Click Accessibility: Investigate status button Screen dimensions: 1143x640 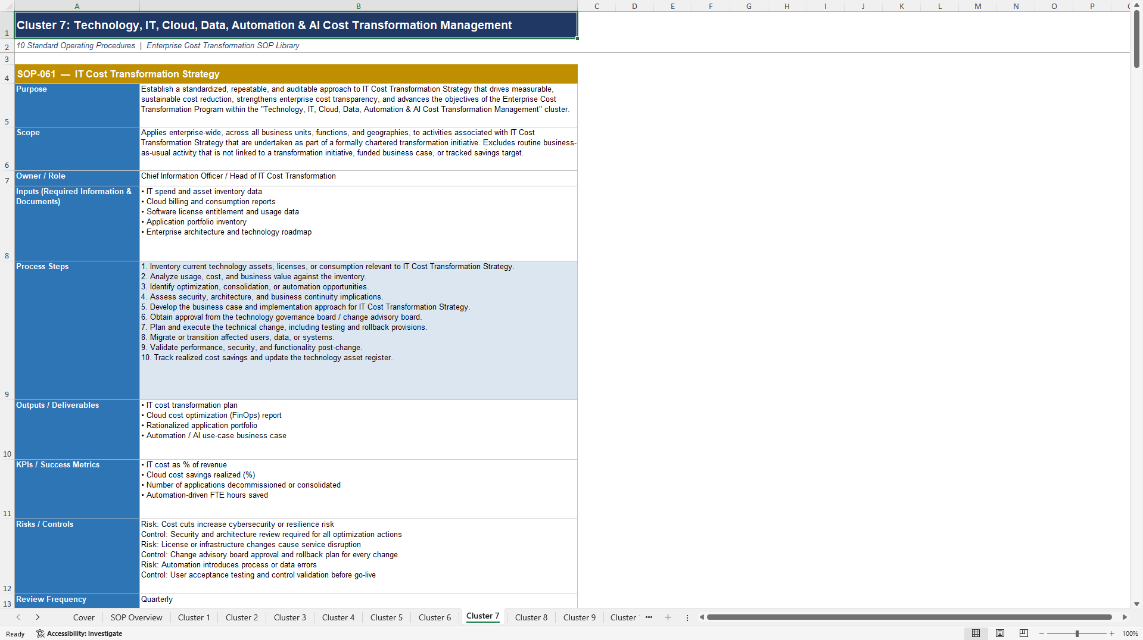click(x=79, y=633)
